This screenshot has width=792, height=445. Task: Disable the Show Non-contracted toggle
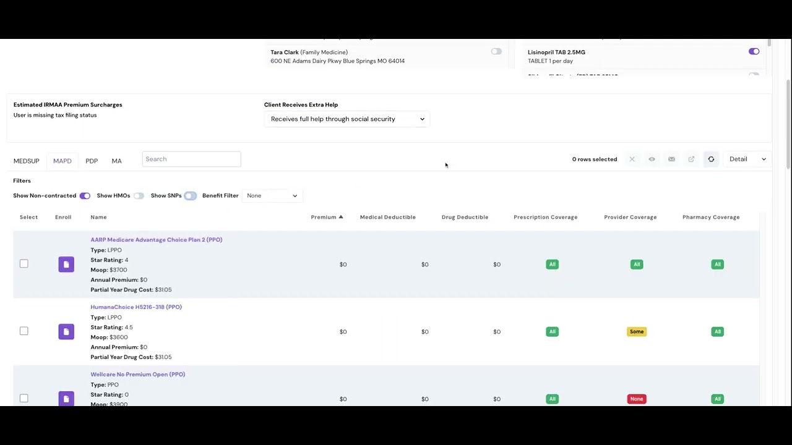(x=85, y=196)
